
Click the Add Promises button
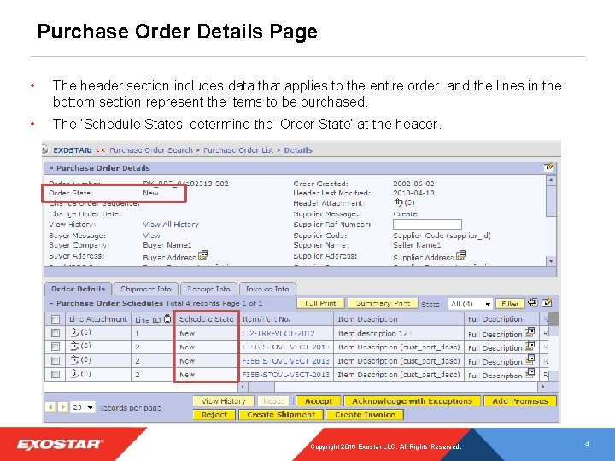[520, 401]
